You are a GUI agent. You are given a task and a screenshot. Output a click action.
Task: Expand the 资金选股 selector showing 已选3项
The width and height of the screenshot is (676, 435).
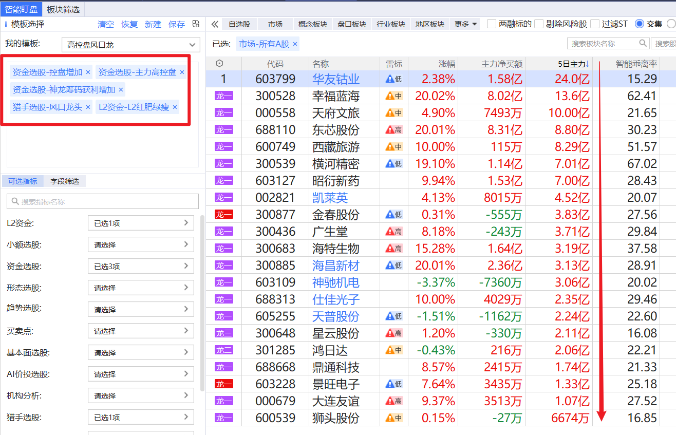coord(141,267)
